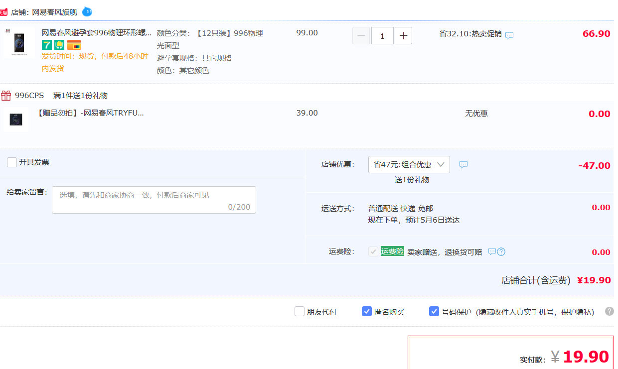Uncheck the 匿名购买 checkbox
Screen dimensions: 618x369
367,311
